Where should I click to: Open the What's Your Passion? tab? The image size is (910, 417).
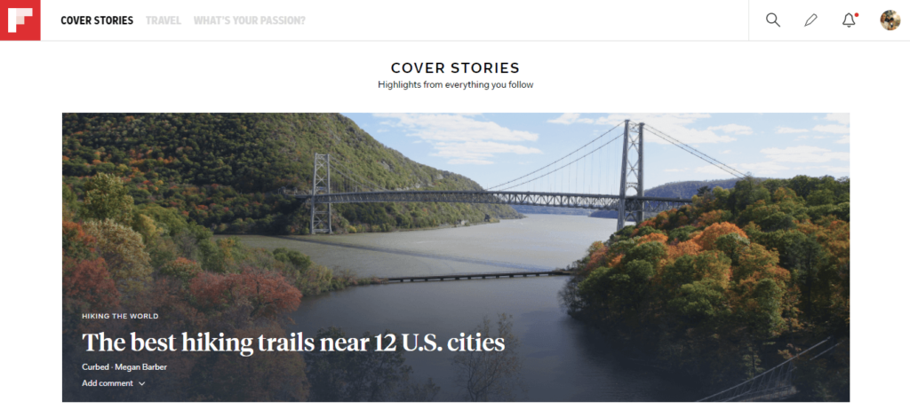[250, 20]
